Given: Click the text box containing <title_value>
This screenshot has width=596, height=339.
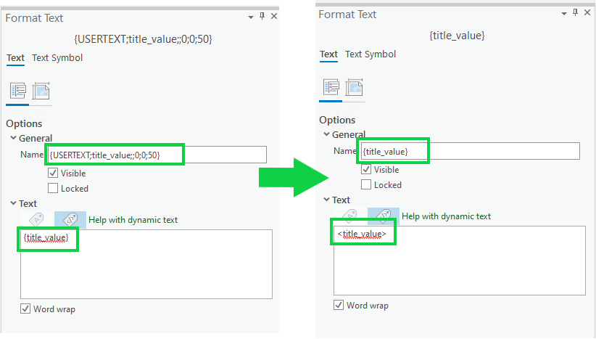Looking at the screenshot, I should point(459,260).
